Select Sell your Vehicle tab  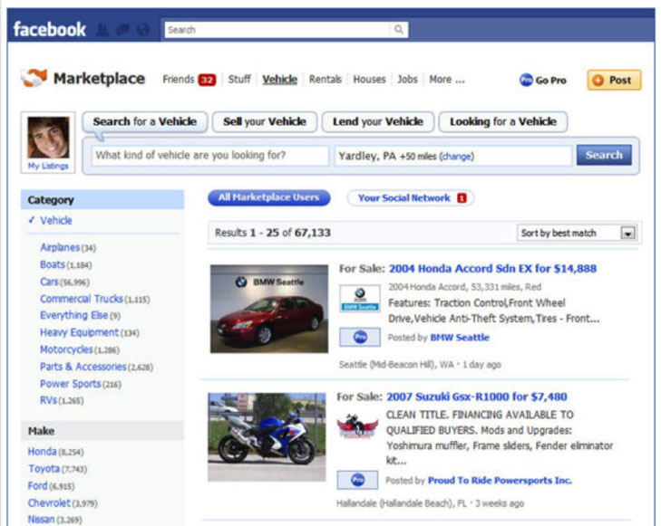click(x=265, y=121)
